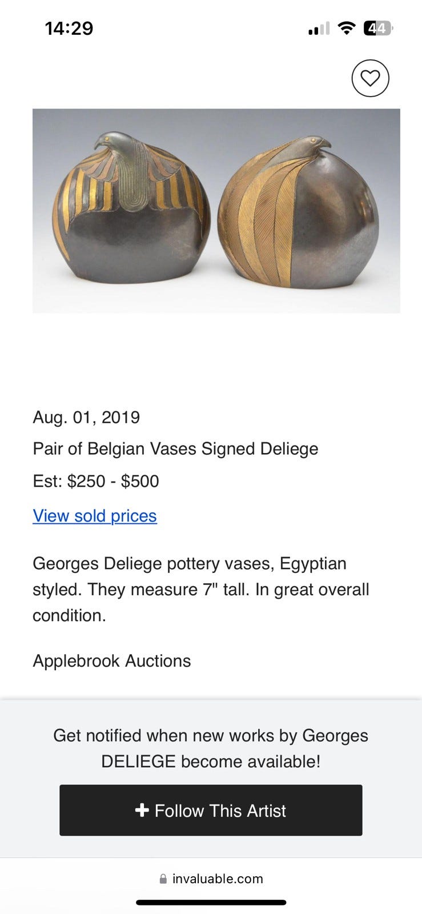Tap the home indicator bar

211,903
